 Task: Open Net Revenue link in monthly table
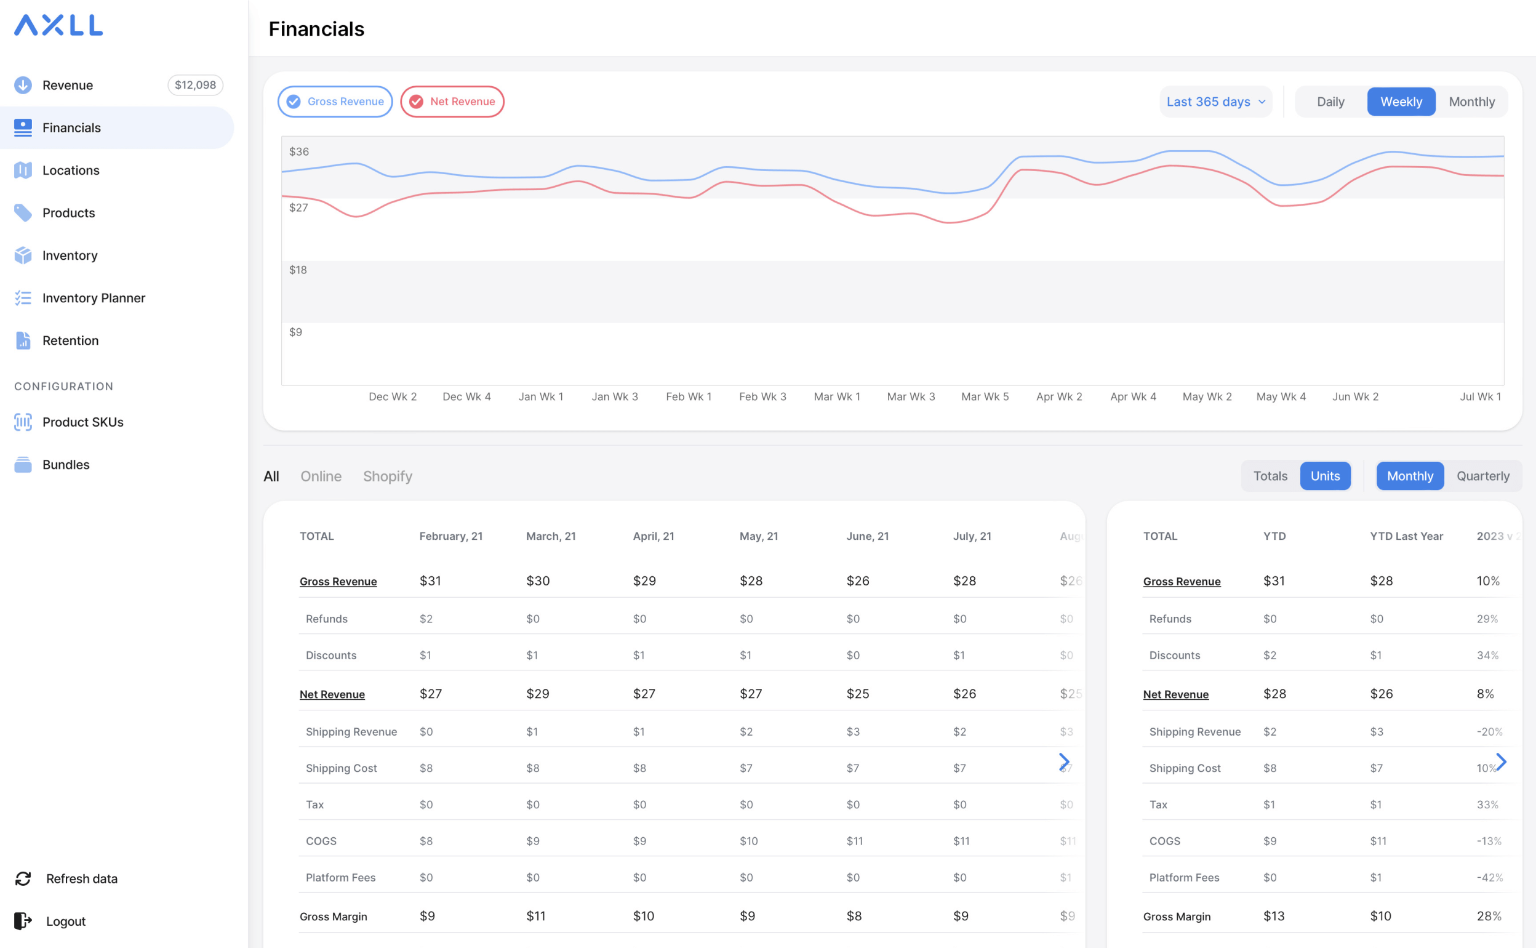click(x=332, y=694)
